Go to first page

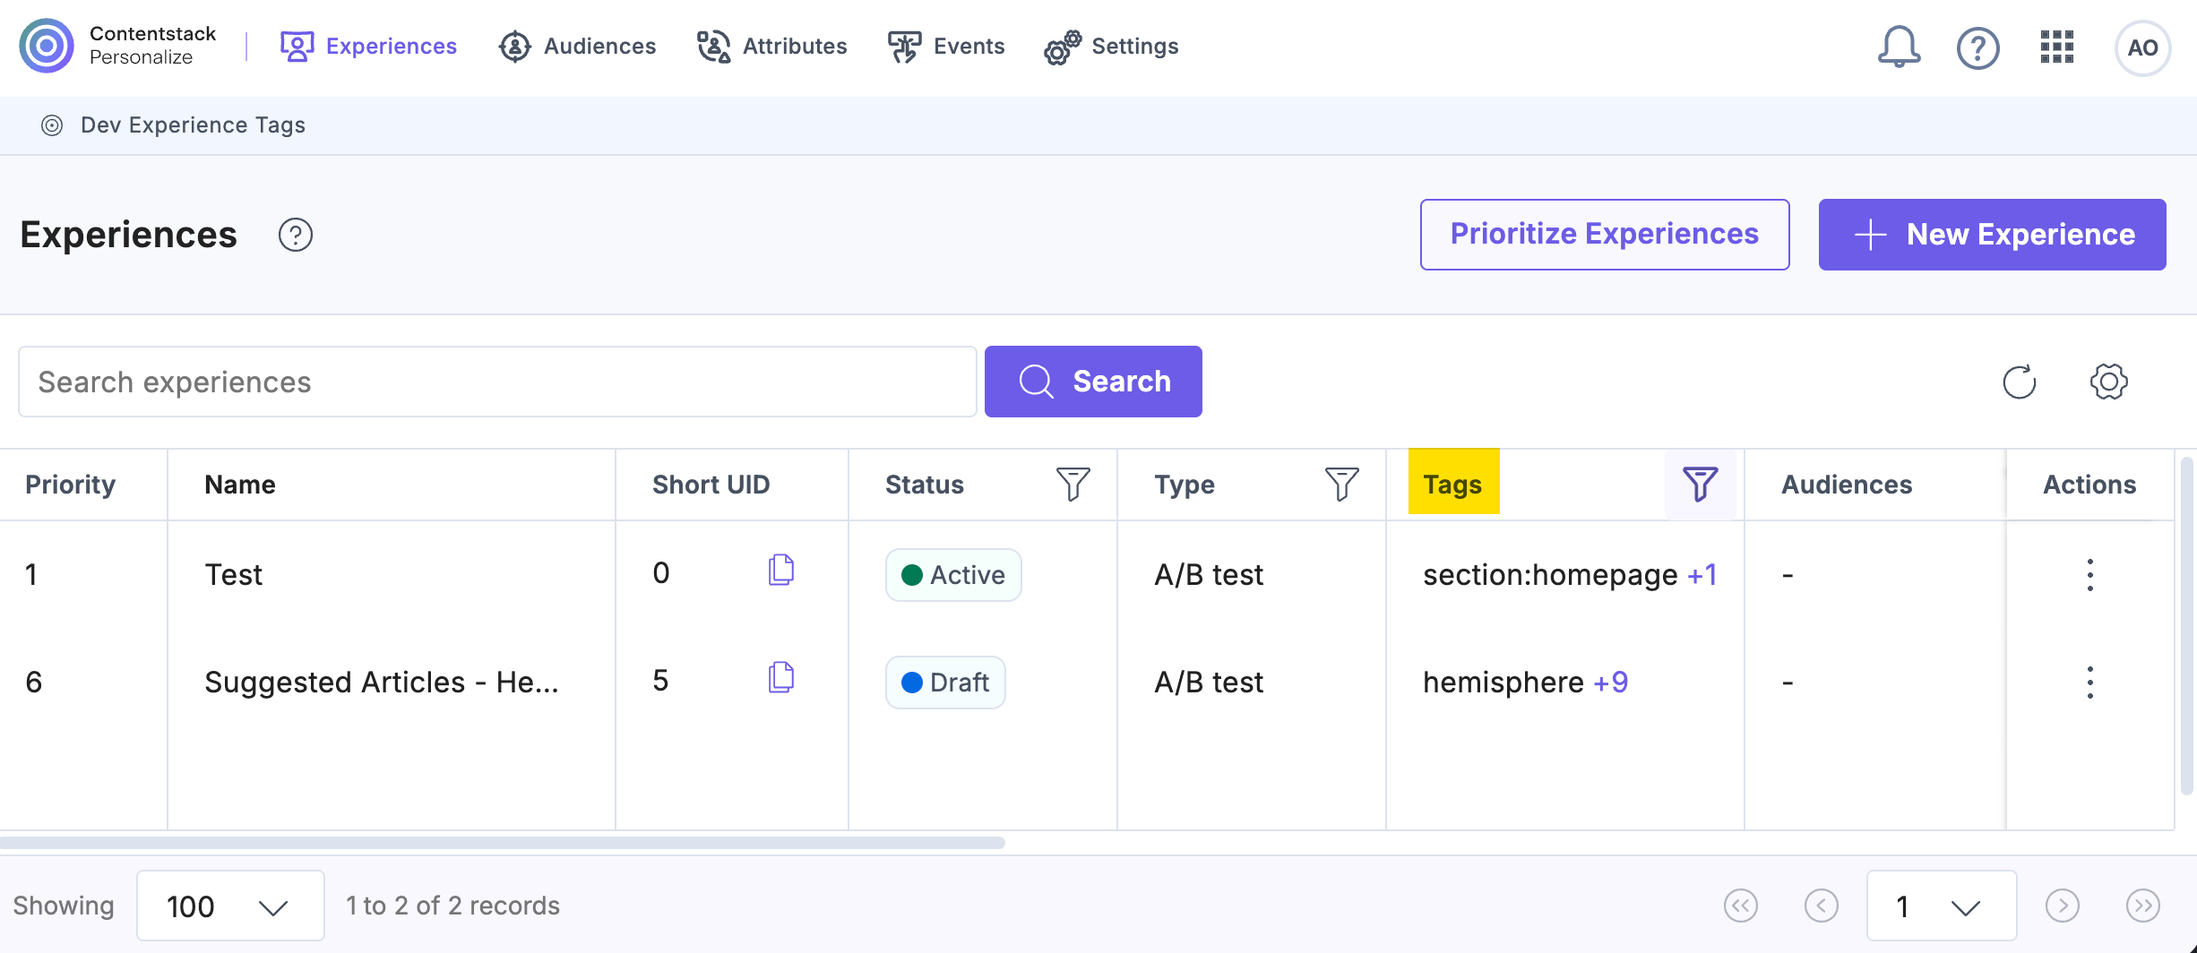coord(1740,906)
